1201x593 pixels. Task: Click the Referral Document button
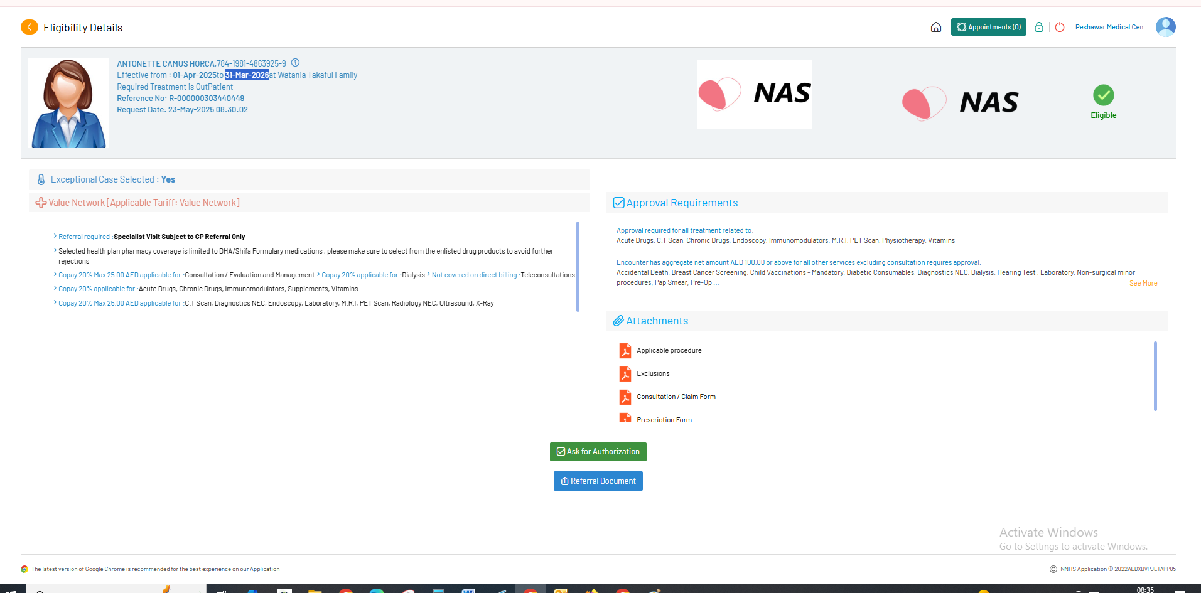pyautogui.click(x=598, y=481)
